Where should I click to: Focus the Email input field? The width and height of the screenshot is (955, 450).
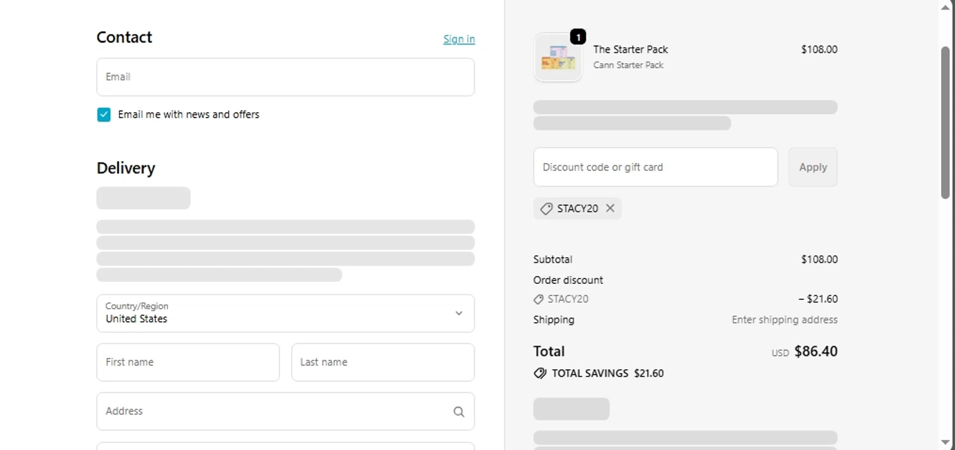(285, 77)
